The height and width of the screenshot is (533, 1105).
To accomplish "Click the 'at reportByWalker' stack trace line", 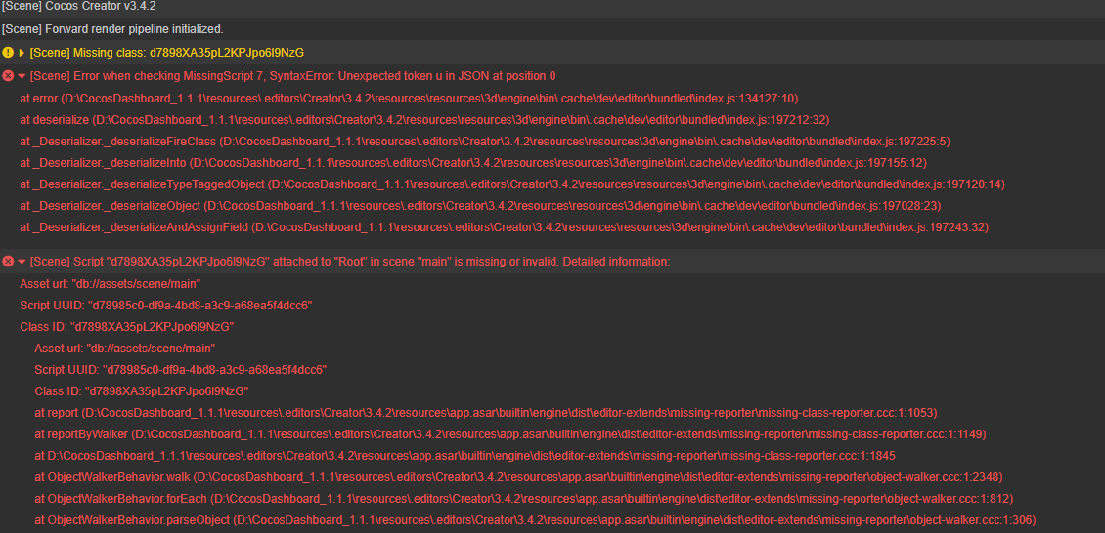I will [510, 433].
